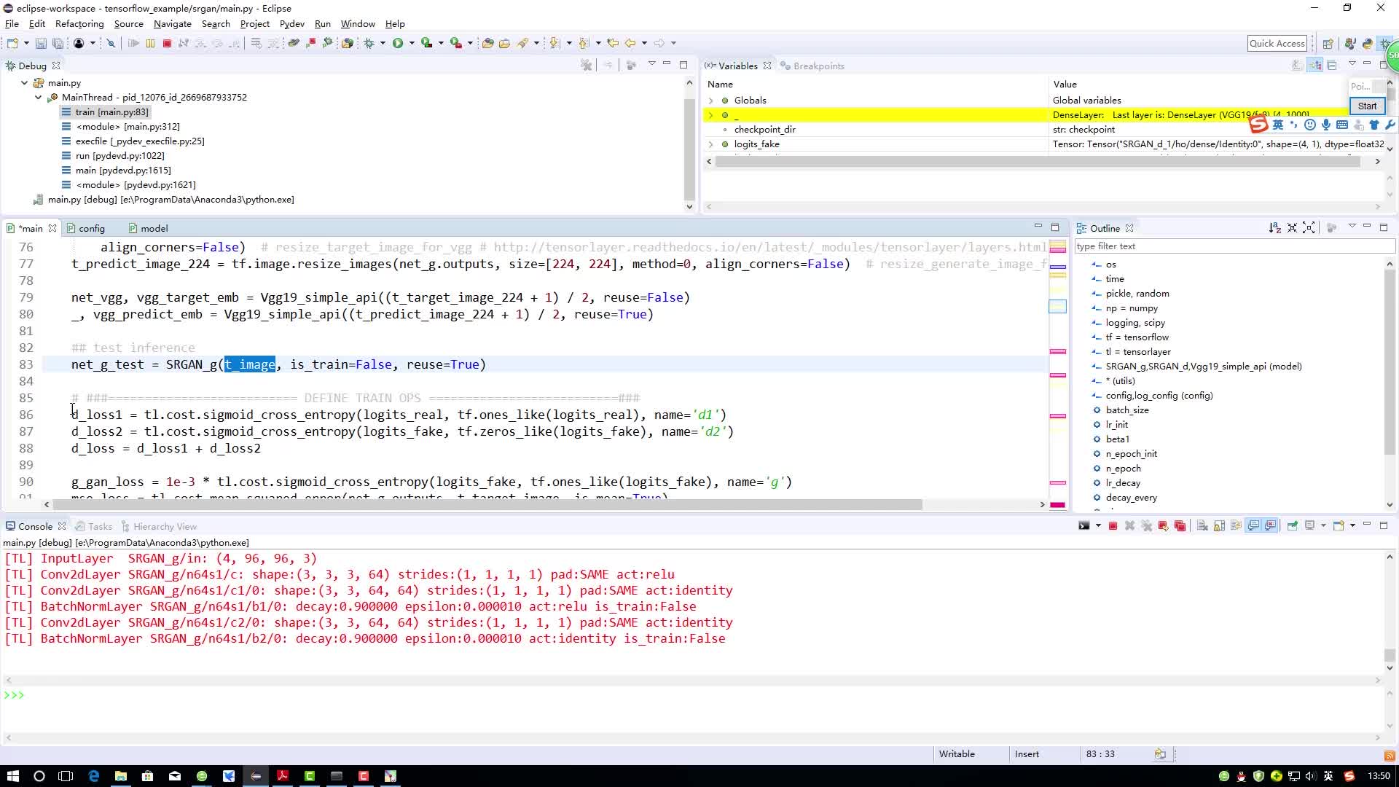Open the Outline view menu triangle
This screenshot has height=787, width=1399.
point(1352,227)
